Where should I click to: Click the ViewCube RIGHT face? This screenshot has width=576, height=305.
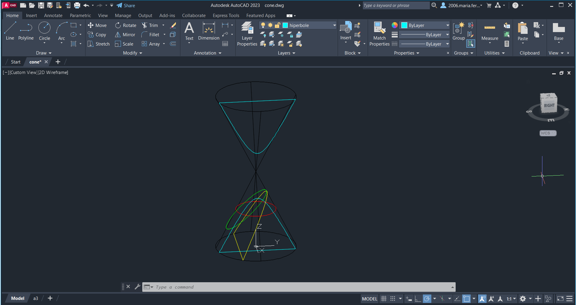click(549, 105)
